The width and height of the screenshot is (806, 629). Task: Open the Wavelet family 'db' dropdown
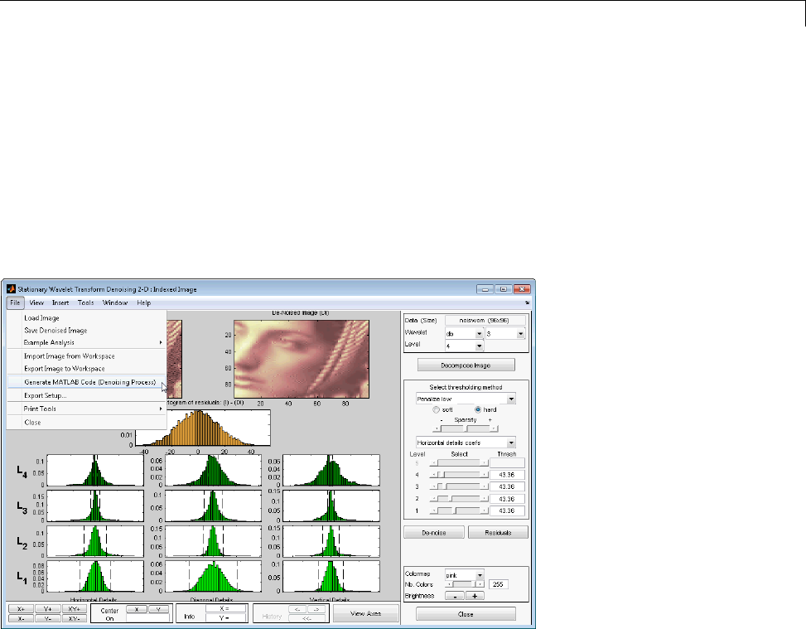tap(464, 334)
